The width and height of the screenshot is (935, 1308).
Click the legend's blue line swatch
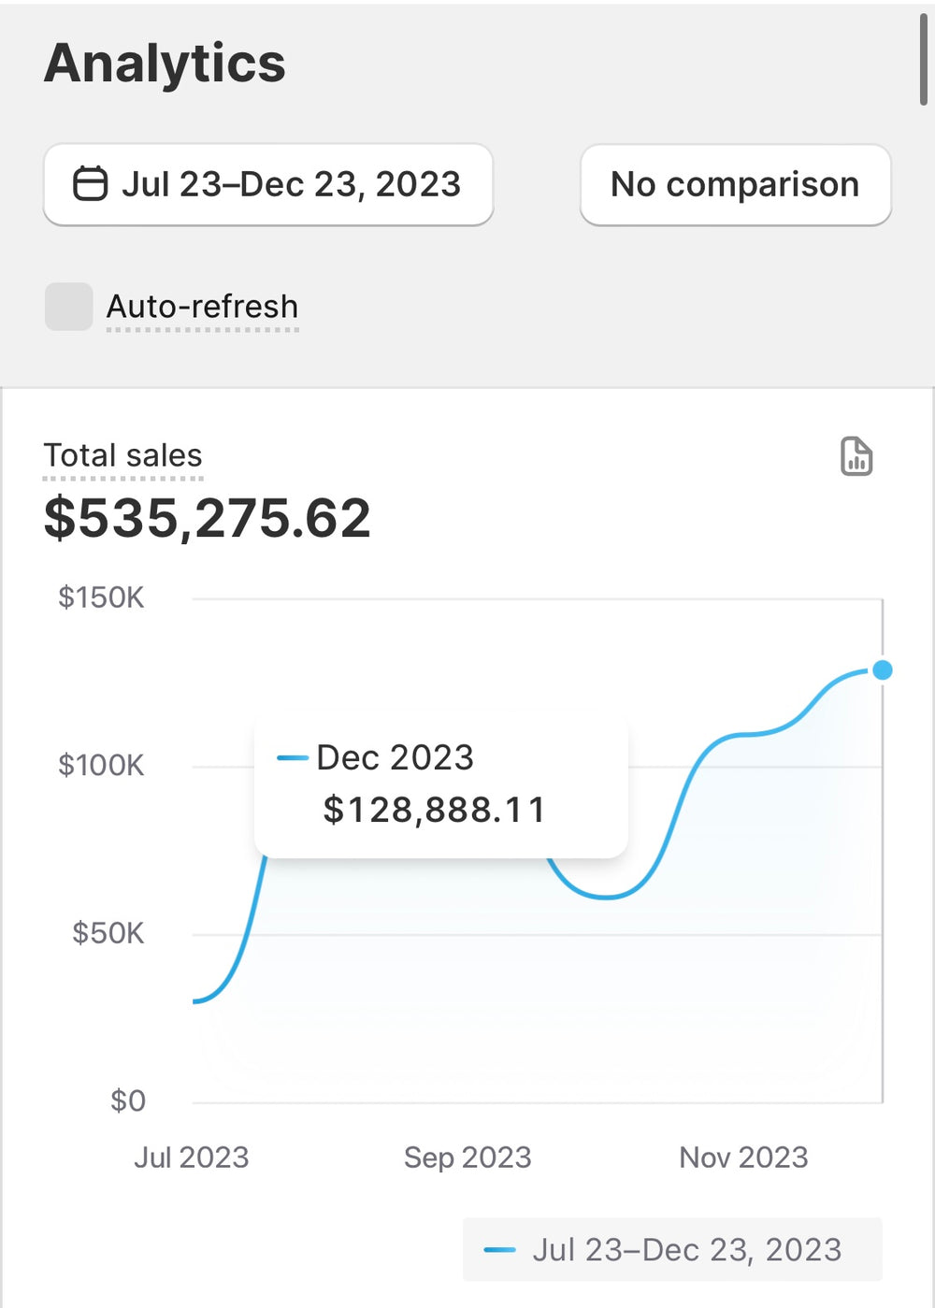500,1250
